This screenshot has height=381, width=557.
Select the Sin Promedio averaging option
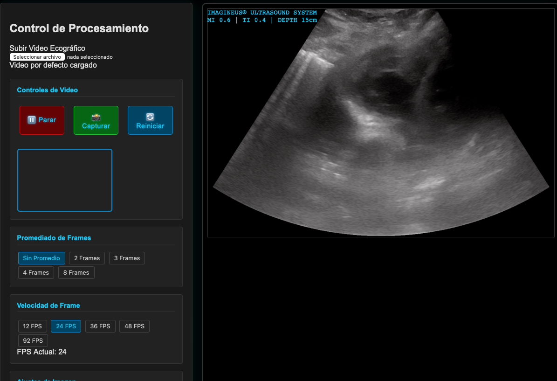click(41, 258)
